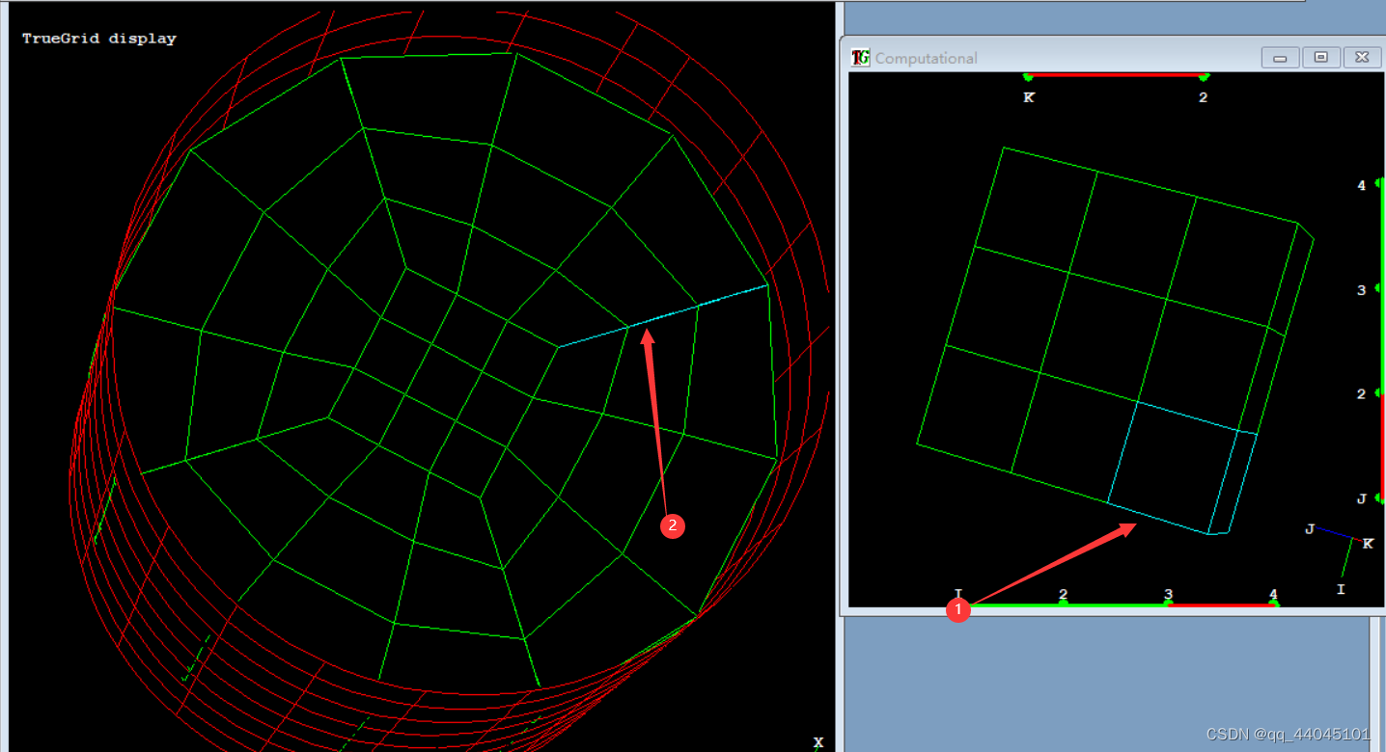
Task: Click the K axis label above the top ruler
Action: (x=1028, y=97)
